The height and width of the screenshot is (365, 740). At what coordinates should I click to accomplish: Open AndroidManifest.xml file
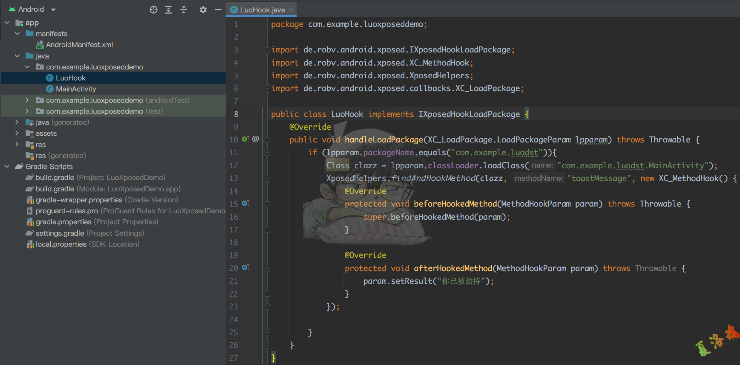coord(79,45)
